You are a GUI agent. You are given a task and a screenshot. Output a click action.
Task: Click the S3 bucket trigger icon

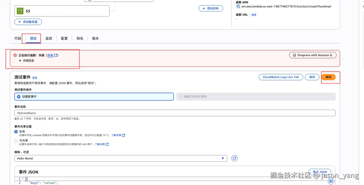pyautogui.click(x=20, y=11)
